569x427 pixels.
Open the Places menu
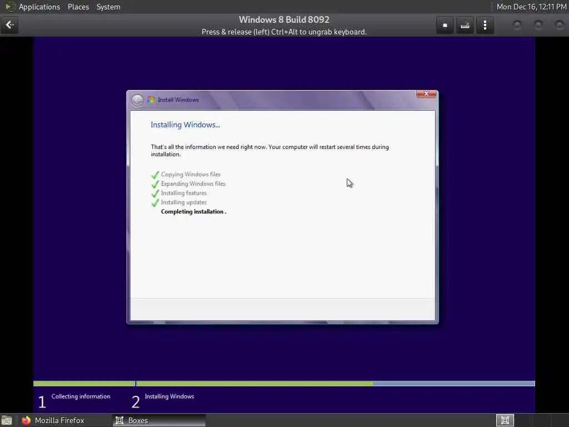click(78, 7)
